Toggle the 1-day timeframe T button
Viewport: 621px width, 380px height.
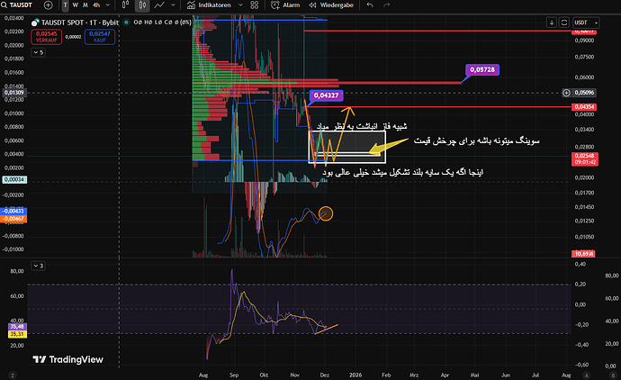tap(64, 5)
